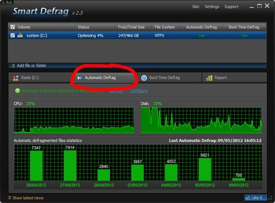Click the File System column header

[x=165, y=27]
